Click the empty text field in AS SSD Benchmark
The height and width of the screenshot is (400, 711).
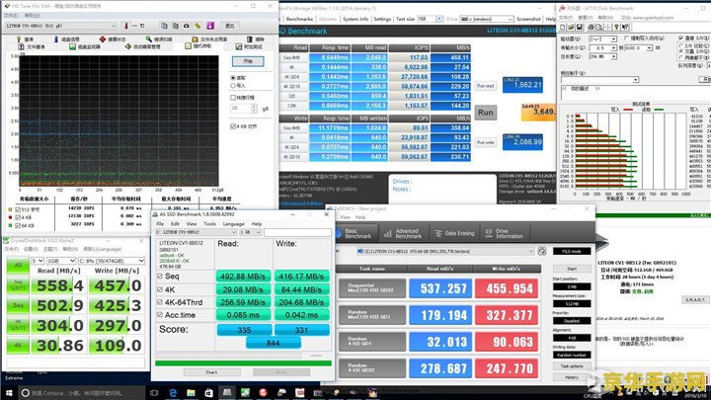297,232
